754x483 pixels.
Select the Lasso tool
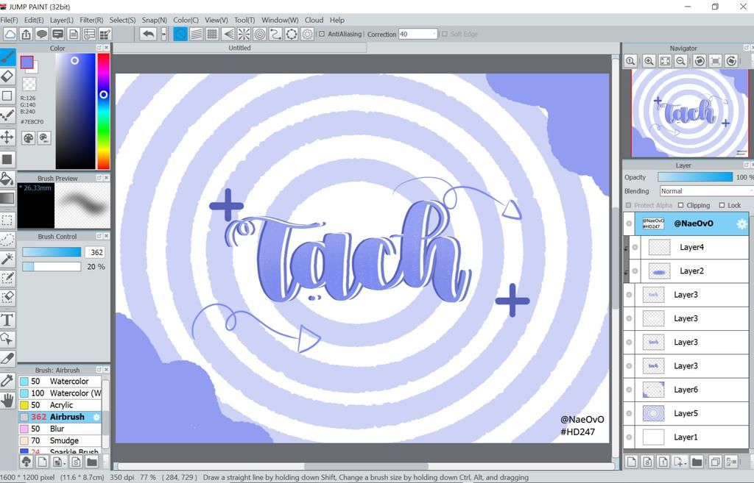(x=7, y=240)
